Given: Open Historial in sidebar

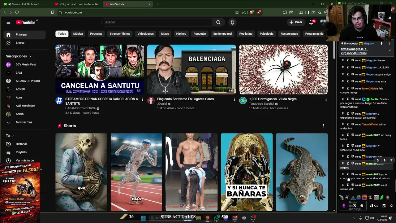Looking at the screenshot, I should coord(25,144).
